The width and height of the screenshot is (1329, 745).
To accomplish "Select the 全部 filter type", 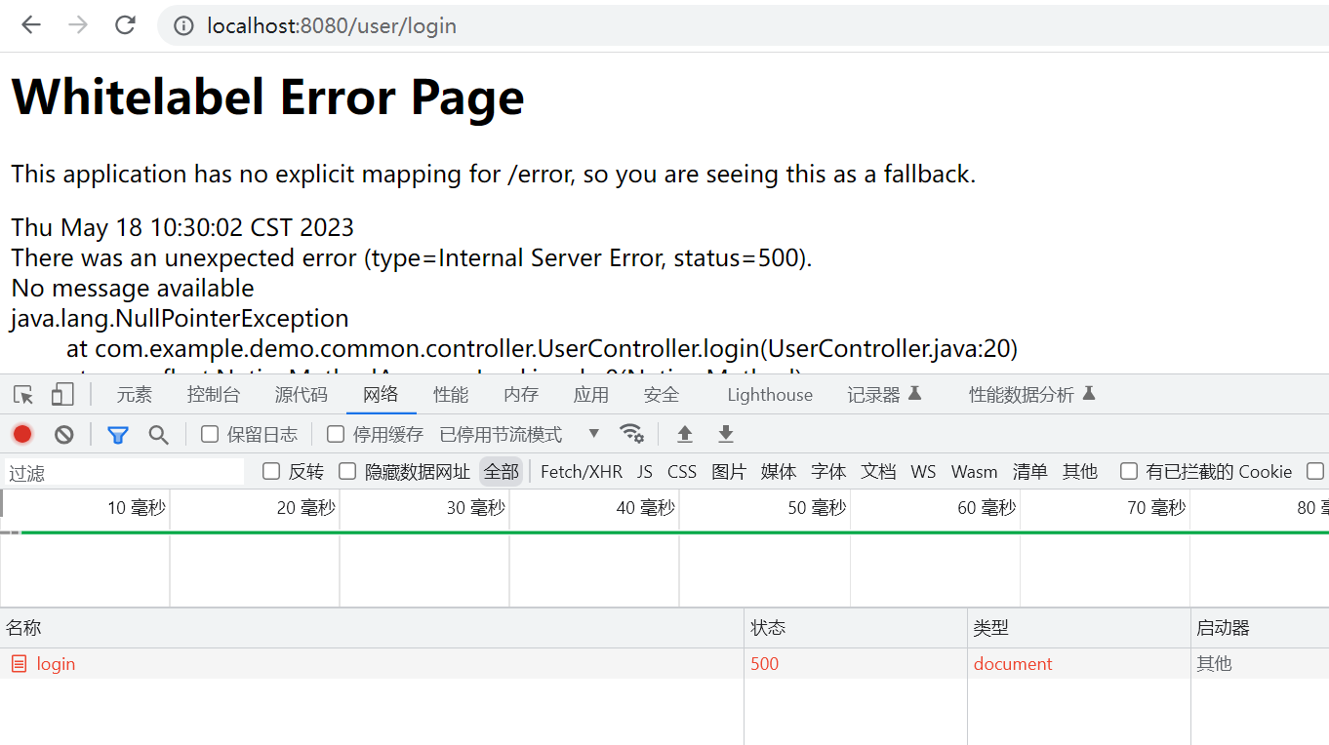I will [x=502, y=472].
